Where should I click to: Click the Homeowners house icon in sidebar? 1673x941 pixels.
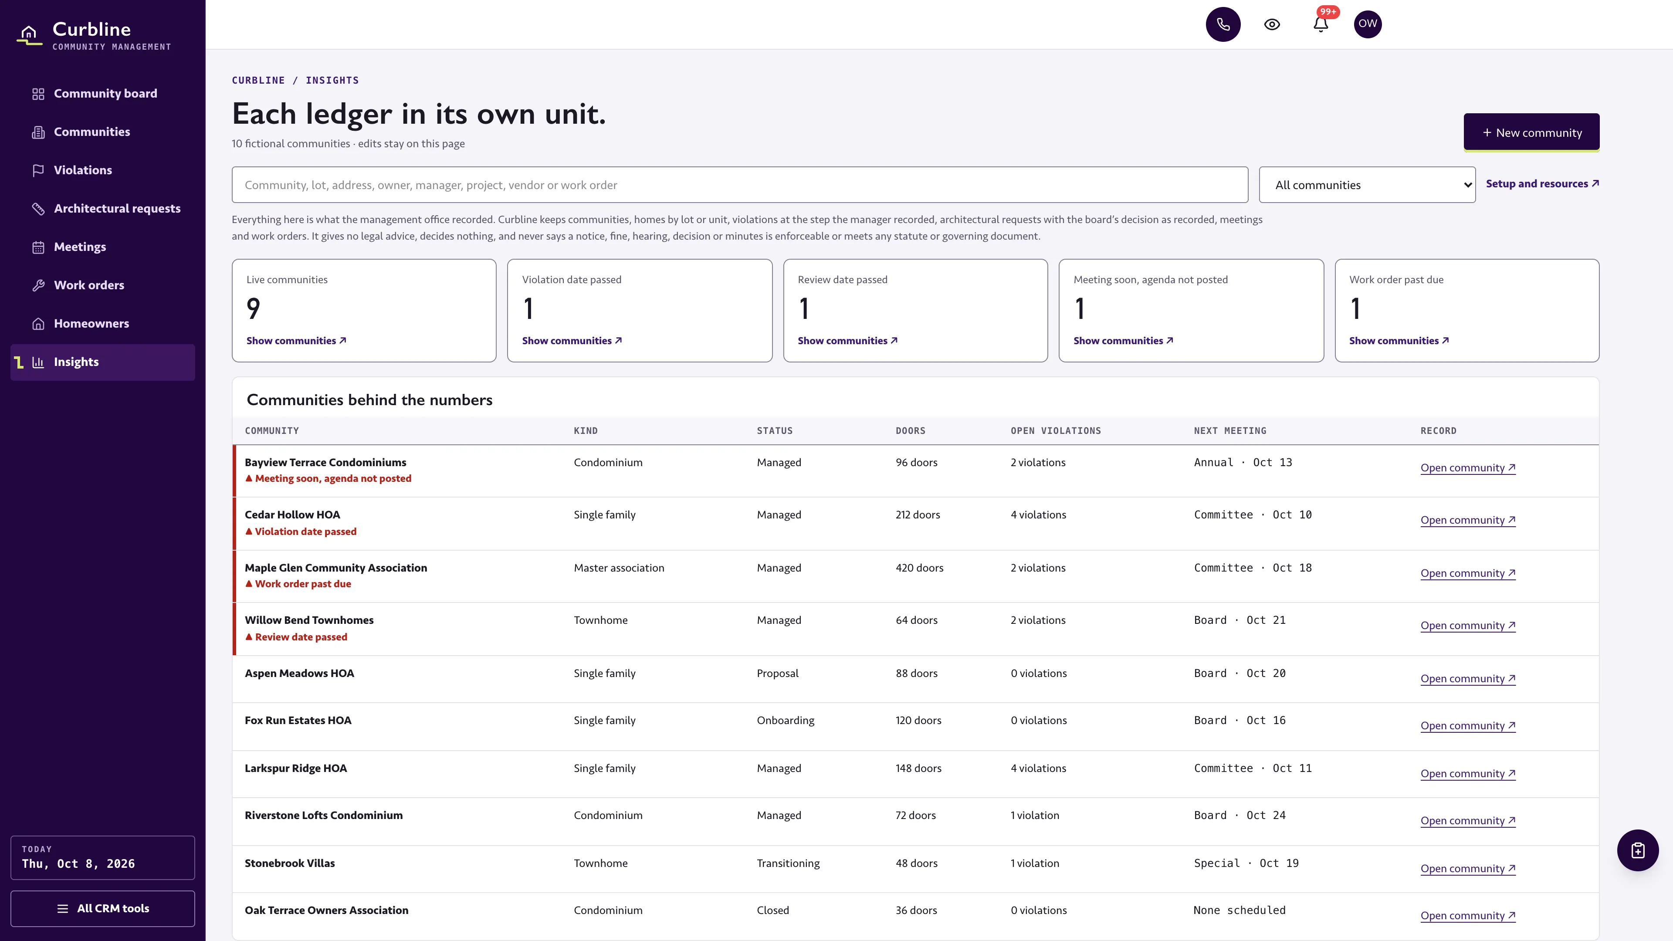tap(38, 323)
